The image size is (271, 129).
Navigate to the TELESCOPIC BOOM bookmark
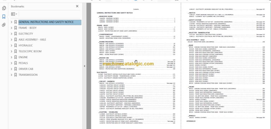30,51
